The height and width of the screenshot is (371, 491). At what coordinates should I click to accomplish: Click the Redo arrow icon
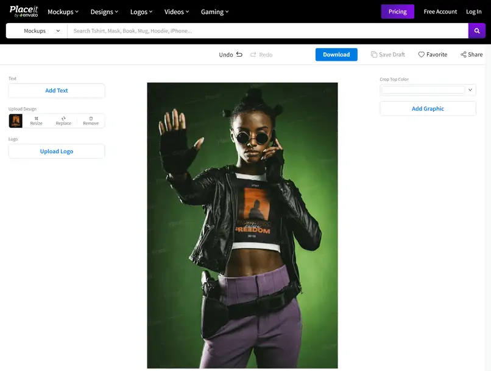(253, 54)
